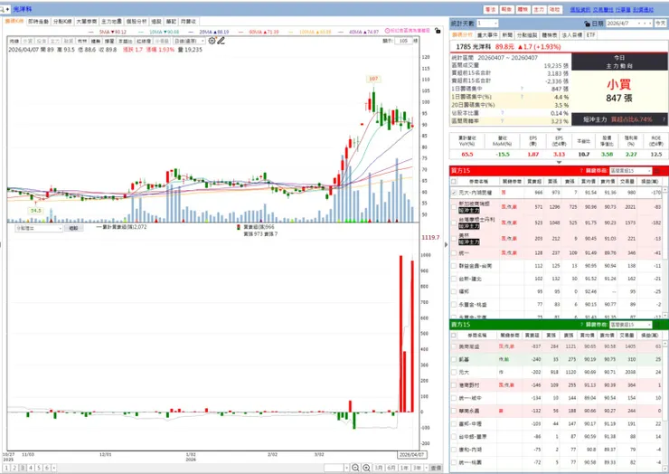The height and width of the screenshot is (474, 669).
Task: Click the 顯示 count input field
Action: pos(403,41)
